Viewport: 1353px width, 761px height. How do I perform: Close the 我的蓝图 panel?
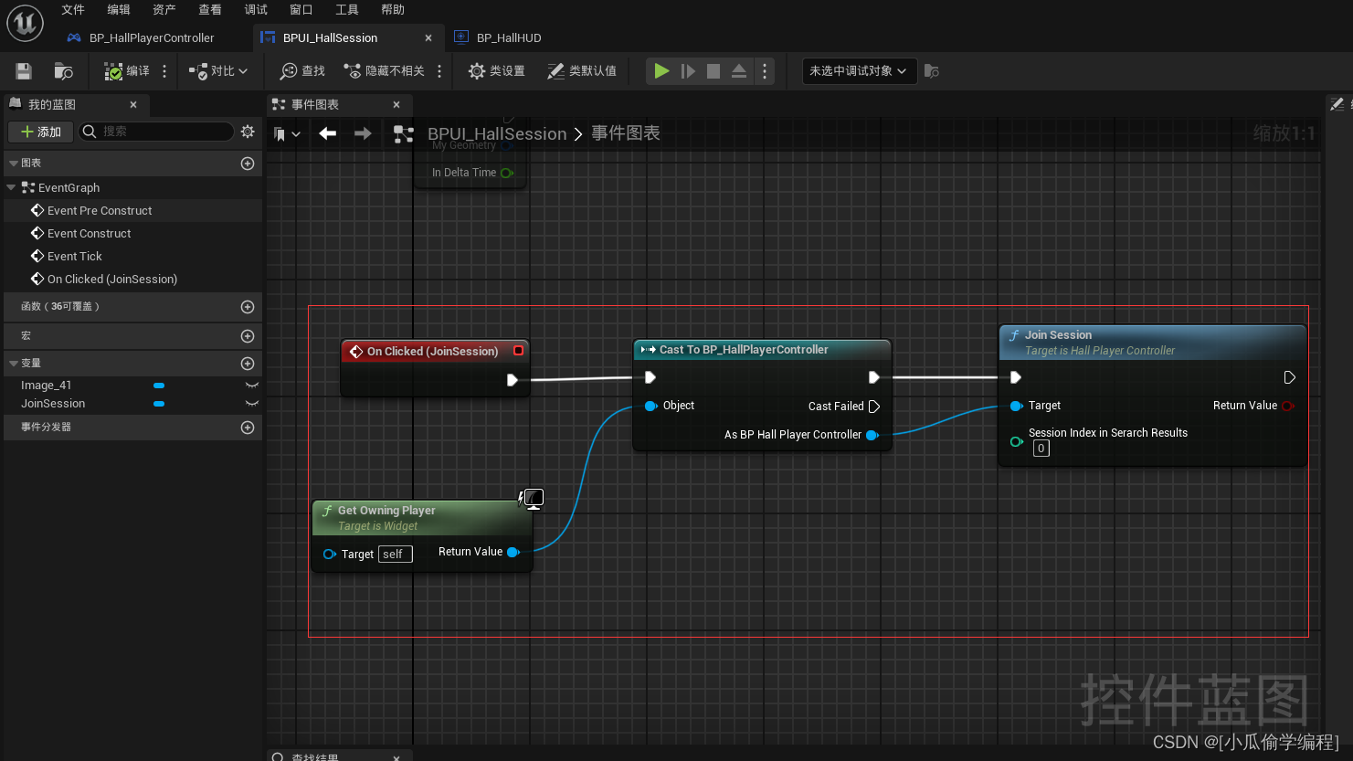pyautogui.click(x=133, y=104)
